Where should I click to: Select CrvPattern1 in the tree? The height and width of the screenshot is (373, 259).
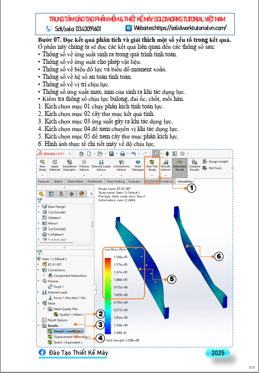click(56, 235)
